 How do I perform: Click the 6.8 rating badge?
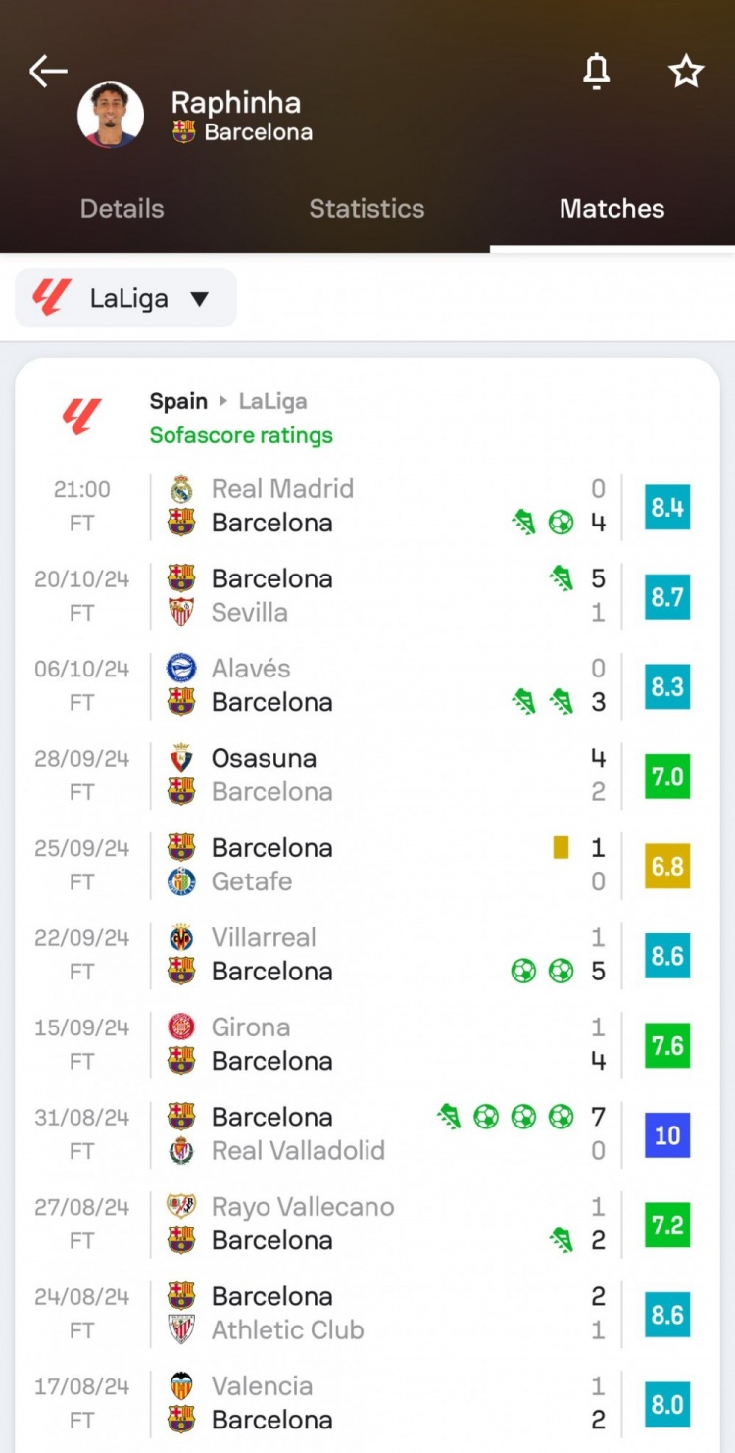tap(667, 867)
